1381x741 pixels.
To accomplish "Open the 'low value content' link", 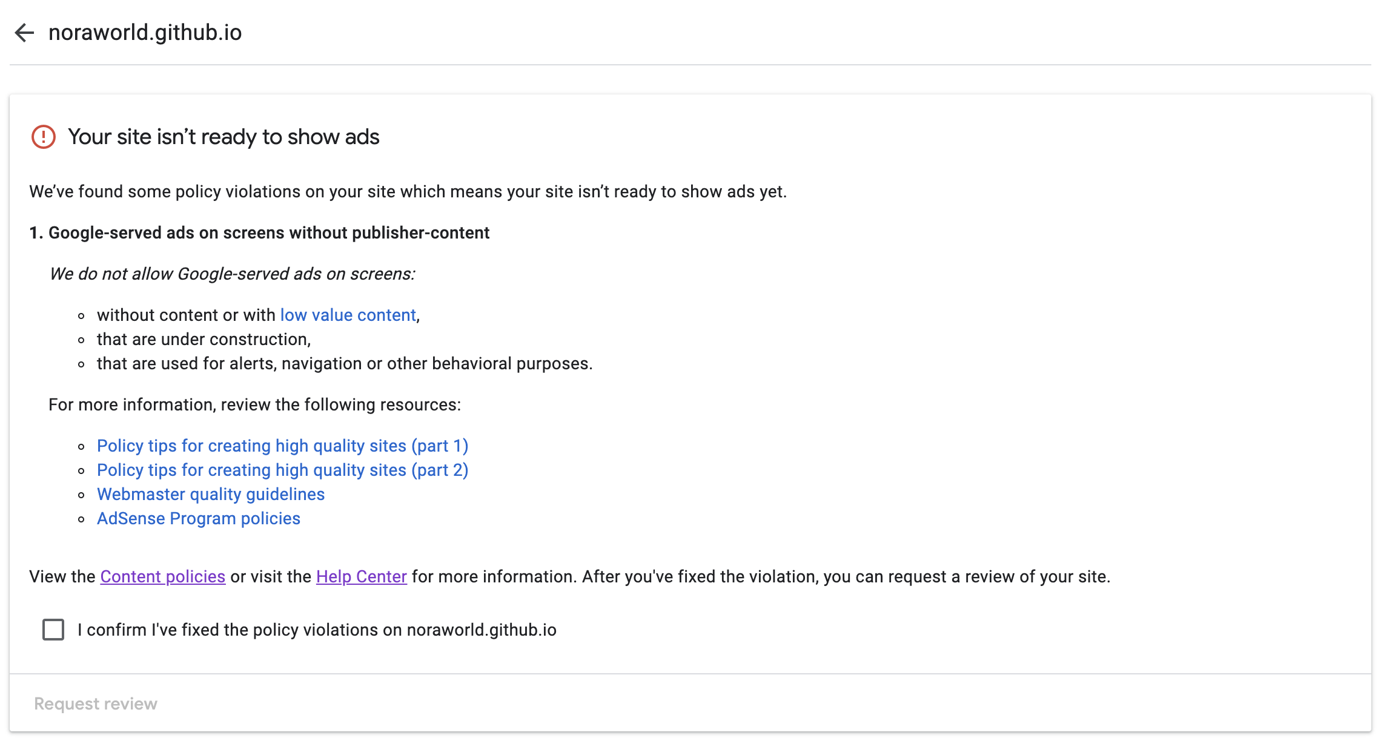I will click(348, 315).
